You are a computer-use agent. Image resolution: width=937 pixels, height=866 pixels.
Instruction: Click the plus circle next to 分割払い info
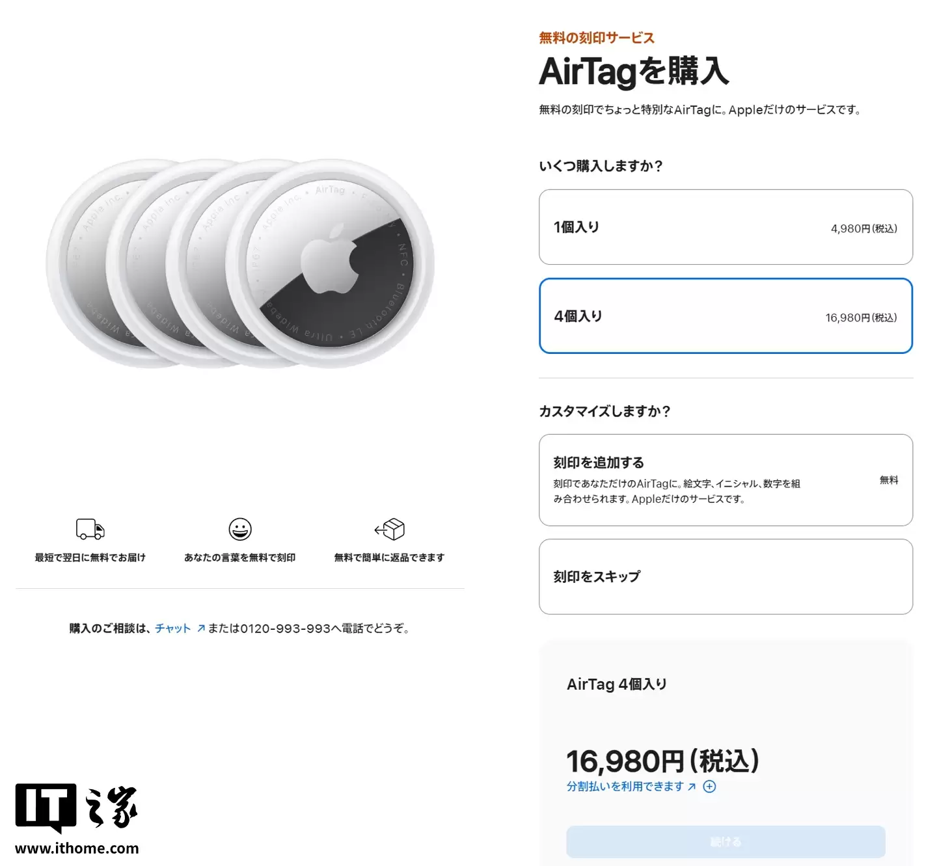710,786
